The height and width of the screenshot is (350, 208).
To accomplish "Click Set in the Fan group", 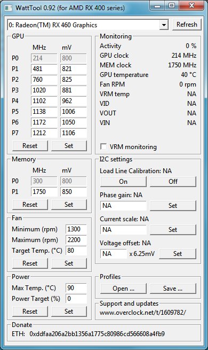I will point(69,263).
